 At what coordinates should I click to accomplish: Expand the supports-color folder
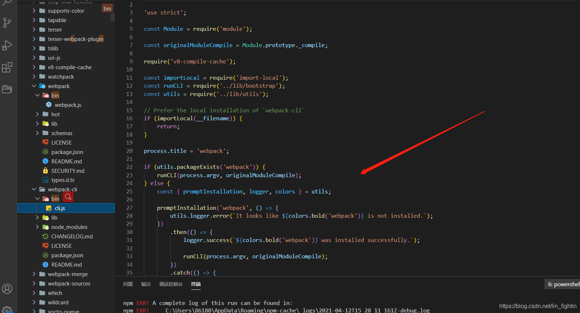(34, 11)
